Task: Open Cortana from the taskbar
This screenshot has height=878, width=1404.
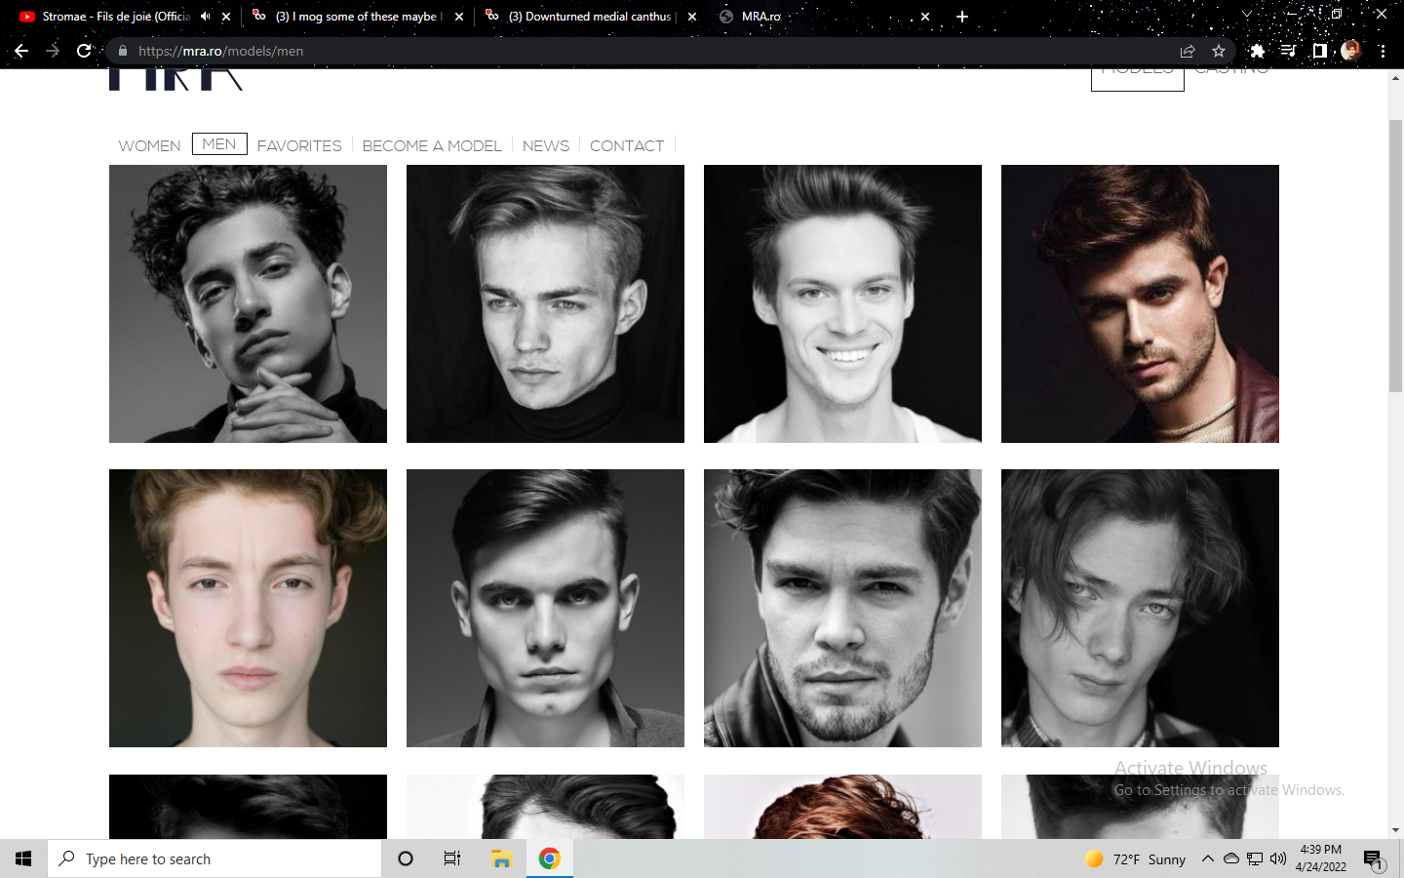Action: 406,858
